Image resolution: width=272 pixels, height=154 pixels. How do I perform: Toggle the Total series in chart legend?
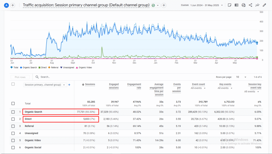point(14,68)
